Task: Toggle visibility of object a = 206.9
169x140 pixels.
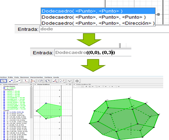Action: coord(4,88)
